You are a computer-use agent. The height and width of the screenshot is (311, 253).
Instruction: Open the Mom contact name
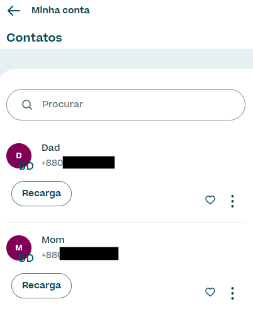(53, 240)
